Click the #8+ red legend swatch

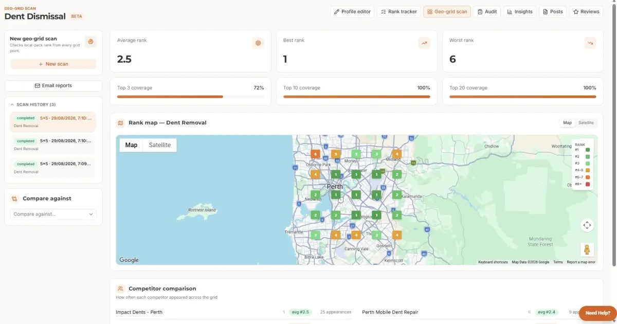588,184
